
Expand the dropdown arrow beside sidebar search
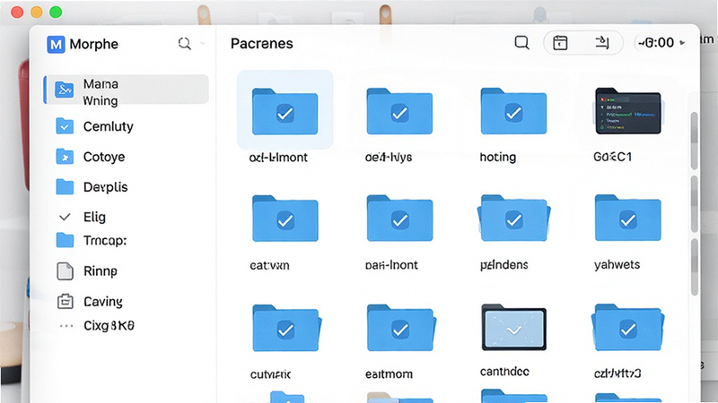(203, 44)
